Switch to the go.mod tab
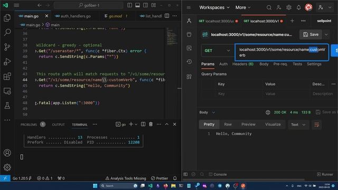 point(116,16)
